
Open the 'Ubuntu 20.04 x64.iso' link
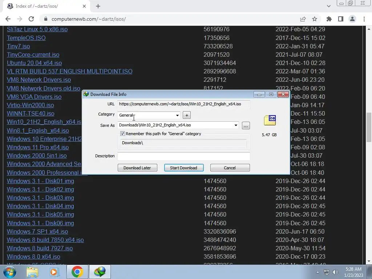(34, 63)
